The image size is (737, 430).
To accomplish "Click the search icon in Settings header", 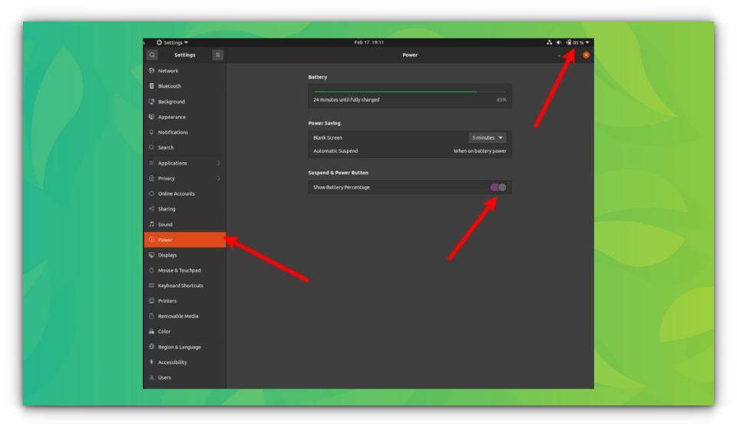I will tap(152, 55).
